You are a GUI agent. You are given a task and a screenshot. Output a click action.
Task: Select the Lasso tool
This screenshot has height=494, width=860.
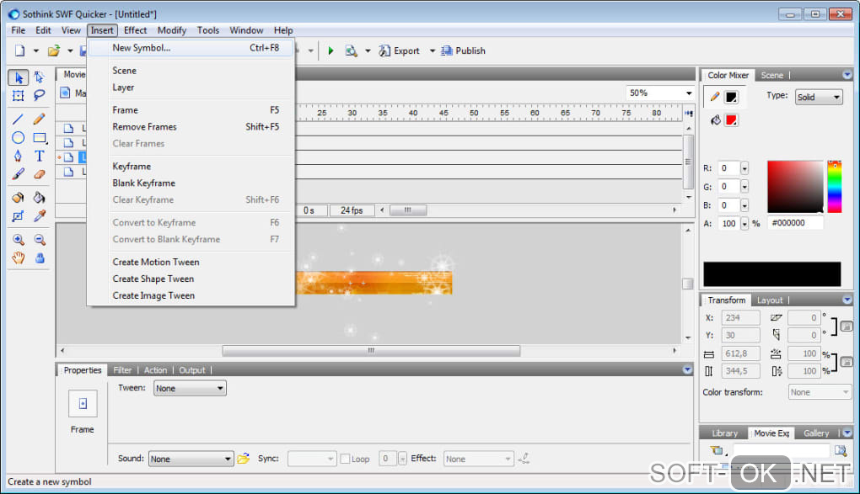tap(39, 96)
